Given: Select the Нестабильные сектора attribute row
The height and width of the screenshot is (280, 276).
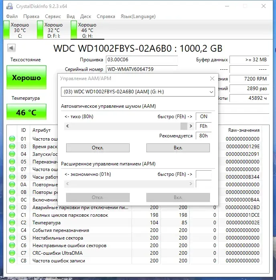Looking at the screenshot, I should [x=135, y=238].
